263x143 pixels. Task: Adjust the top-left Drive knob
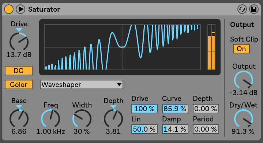coord(19,42)
